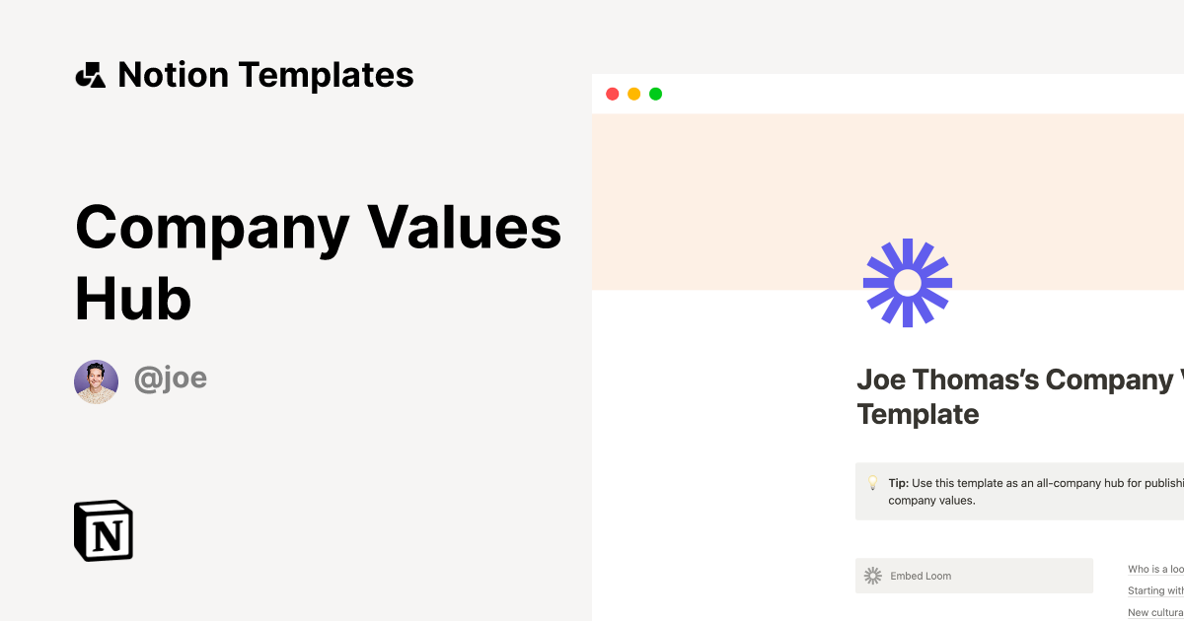The height and width of the screenshot is (621, 1184).
Task: Click Joe's profile avatar picture
Action: coord(96,379)
